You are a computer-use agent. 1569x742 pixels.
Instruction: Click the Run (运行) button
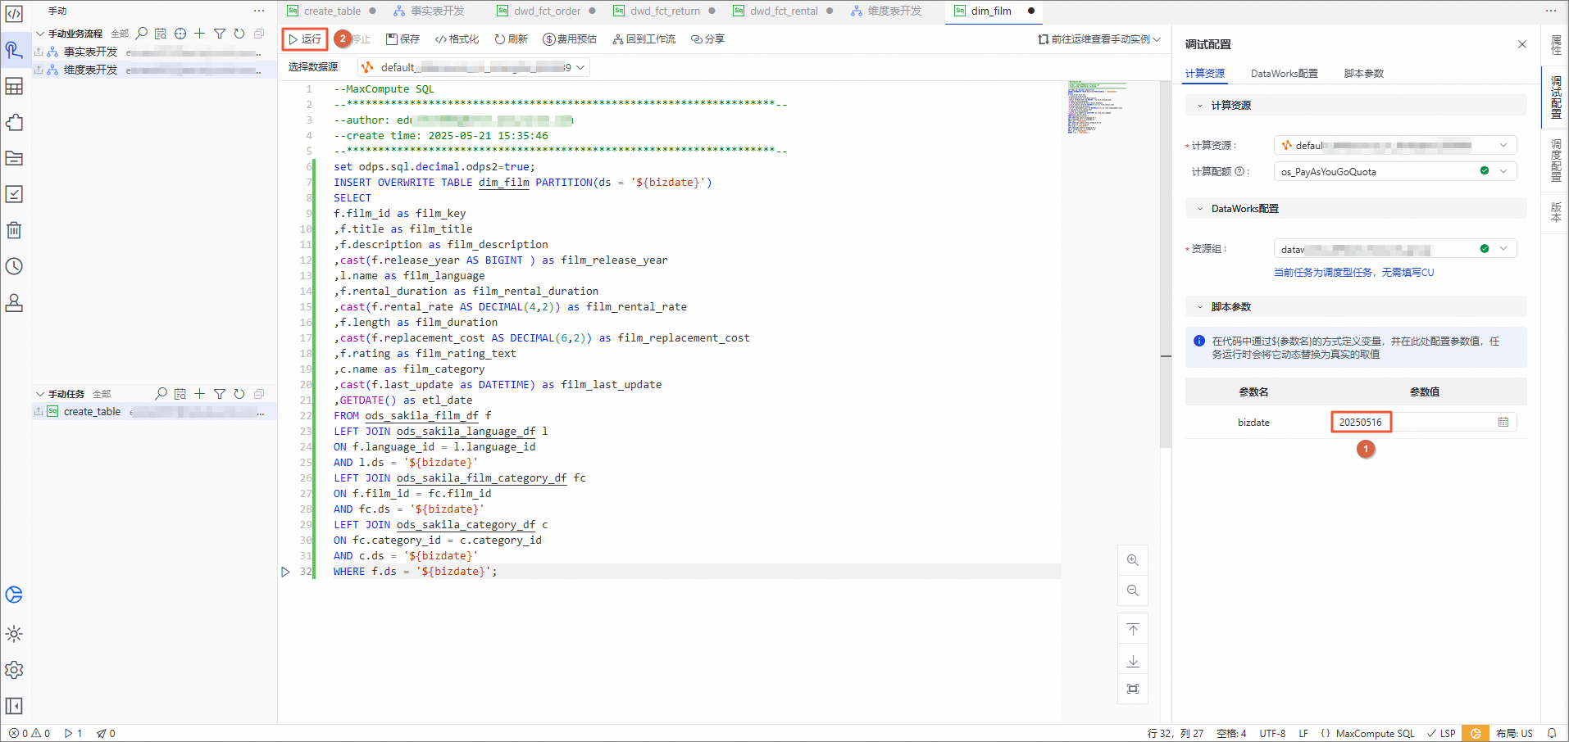(305, 39)
